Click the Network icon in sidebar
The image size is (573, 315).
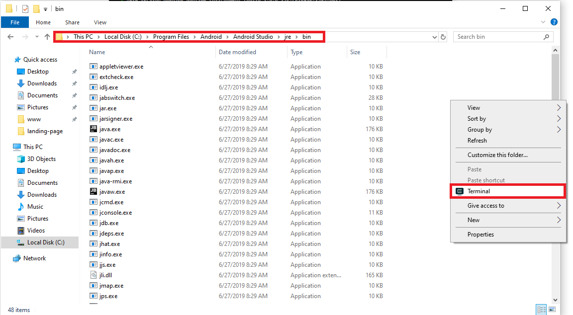click(17, 258)
